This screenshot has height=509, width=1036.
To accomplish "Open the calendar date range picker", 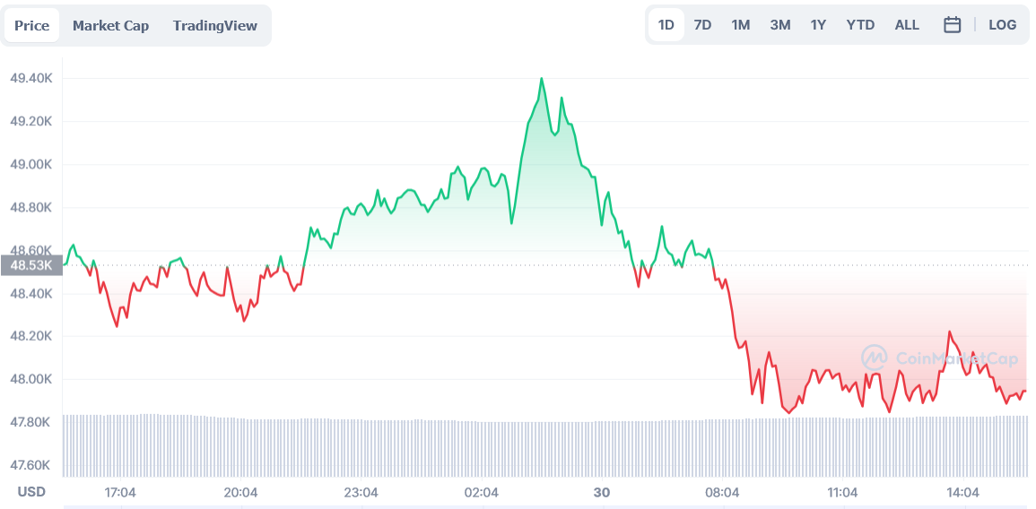I will click(952, 25).
